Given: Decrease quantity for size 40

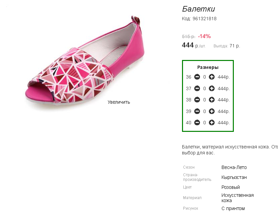Looking at the screenshot, I should pyautogui.click(x=197, y=123).
